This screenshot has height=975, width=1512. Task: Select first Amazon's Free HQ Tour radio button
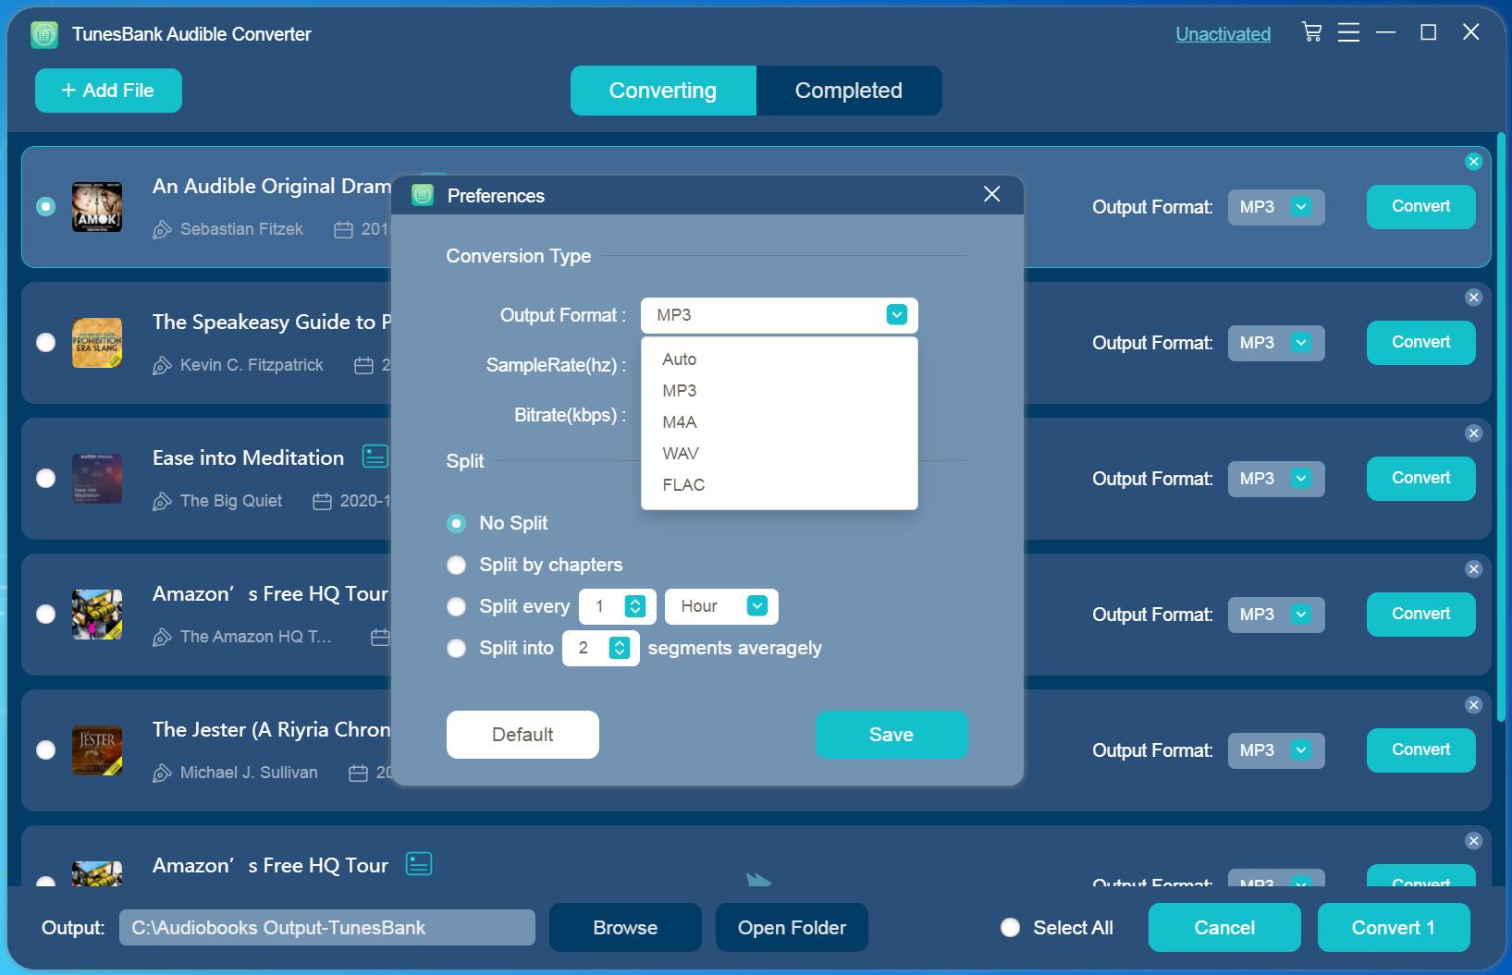coord(45,614)
